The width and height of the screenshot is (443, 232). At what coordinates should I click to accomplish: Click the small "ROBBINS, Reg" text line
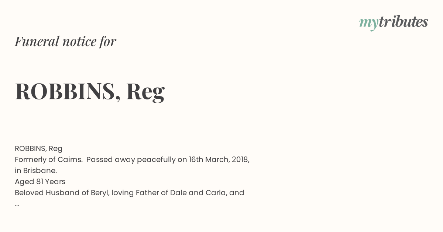click(x=39, y=148)
